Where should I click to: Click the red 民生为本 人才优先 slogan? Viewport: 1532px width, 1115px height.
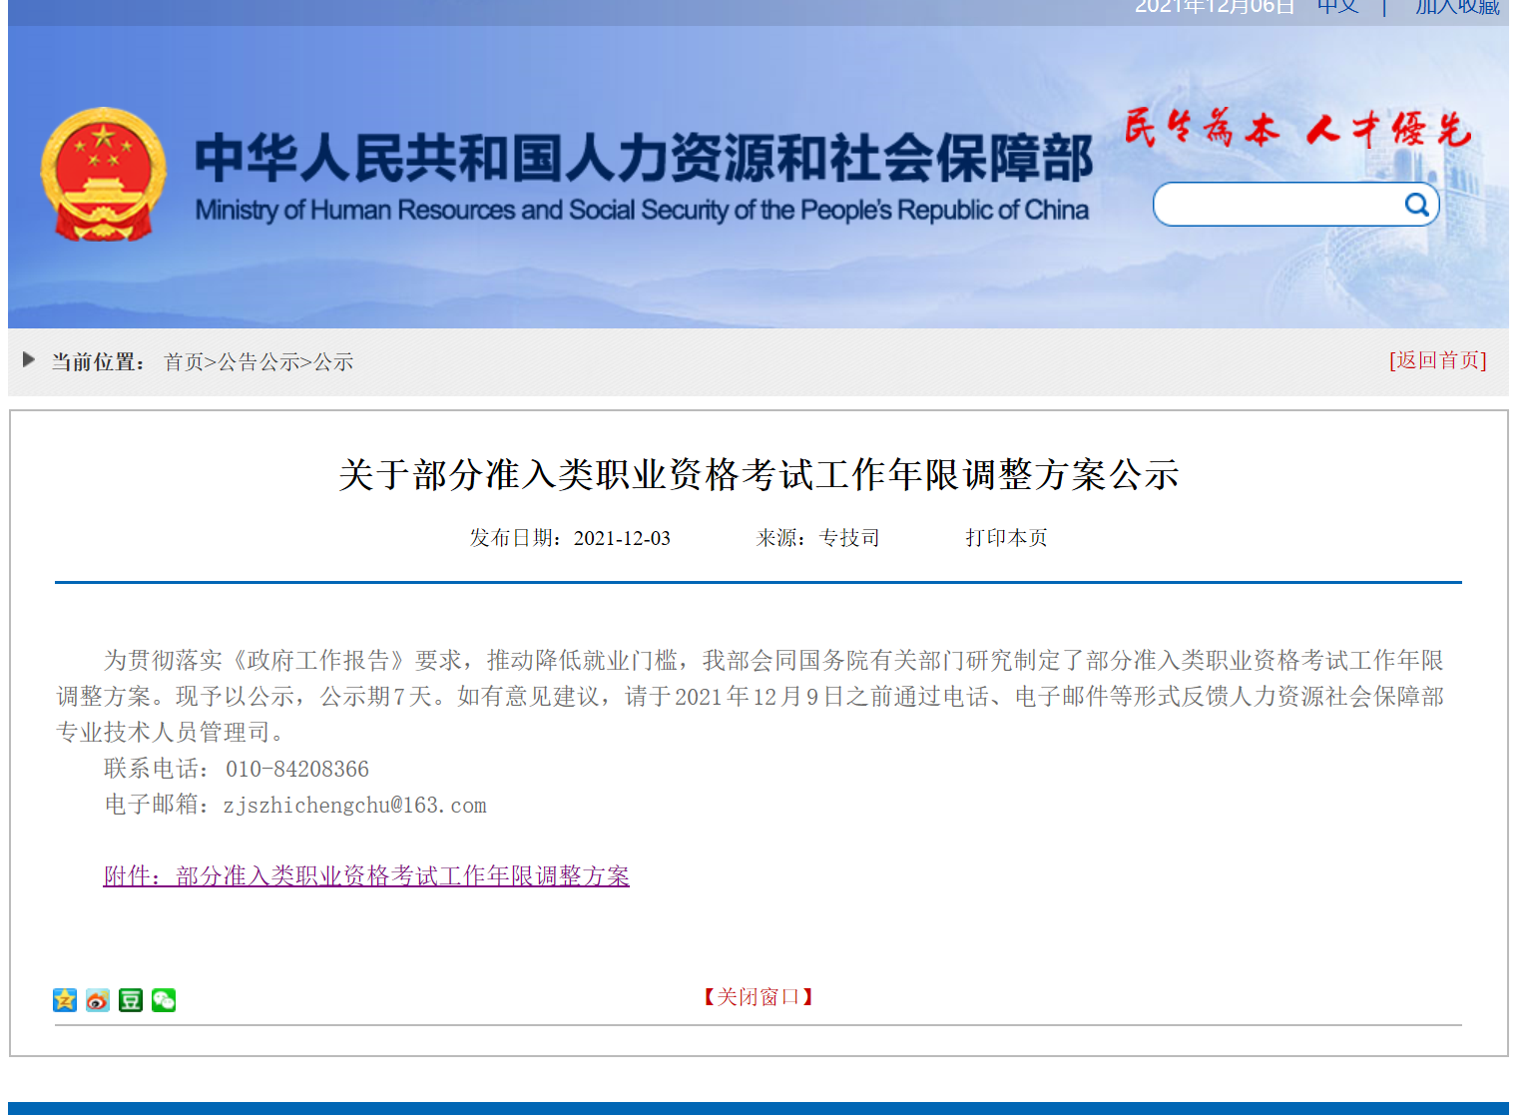(1297, 130)
